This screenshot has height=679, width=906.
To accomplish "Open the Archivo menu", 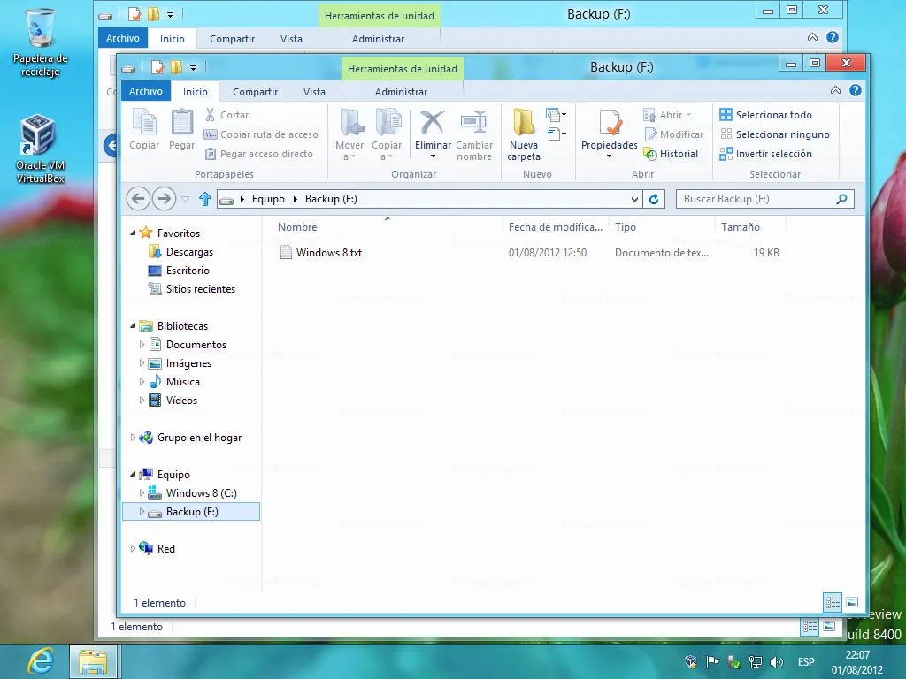I will click(x=146, y=91).
